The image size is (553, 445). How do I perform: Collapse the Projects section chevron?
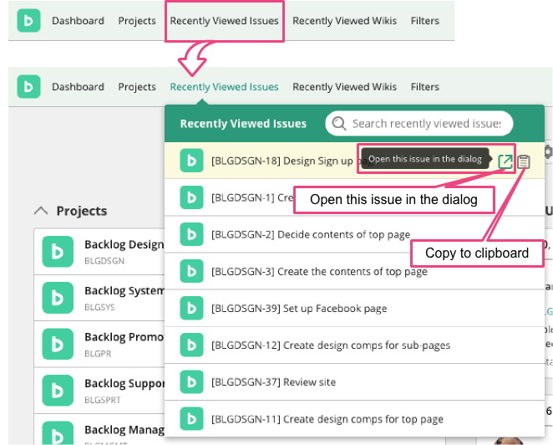(x=41, y=211)
